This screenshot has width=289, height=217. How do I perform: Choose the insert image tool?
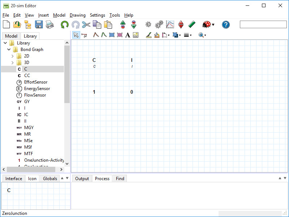click(x=135, y=35)
